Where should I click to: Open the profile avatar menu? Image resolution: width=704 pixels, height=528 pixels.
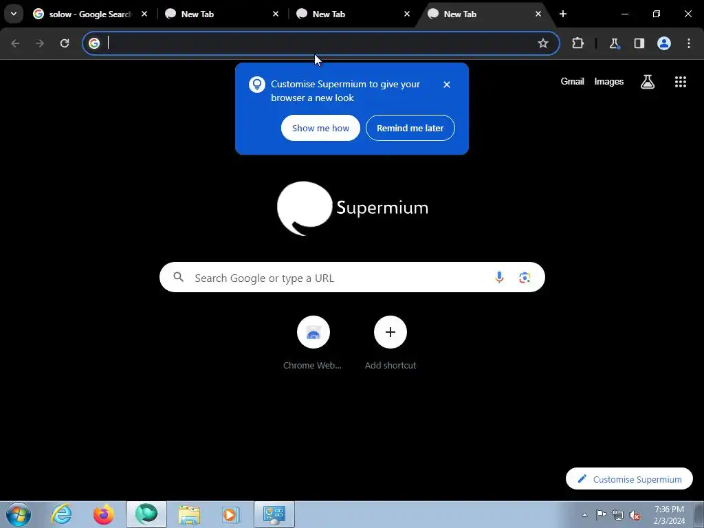[664, 43]
